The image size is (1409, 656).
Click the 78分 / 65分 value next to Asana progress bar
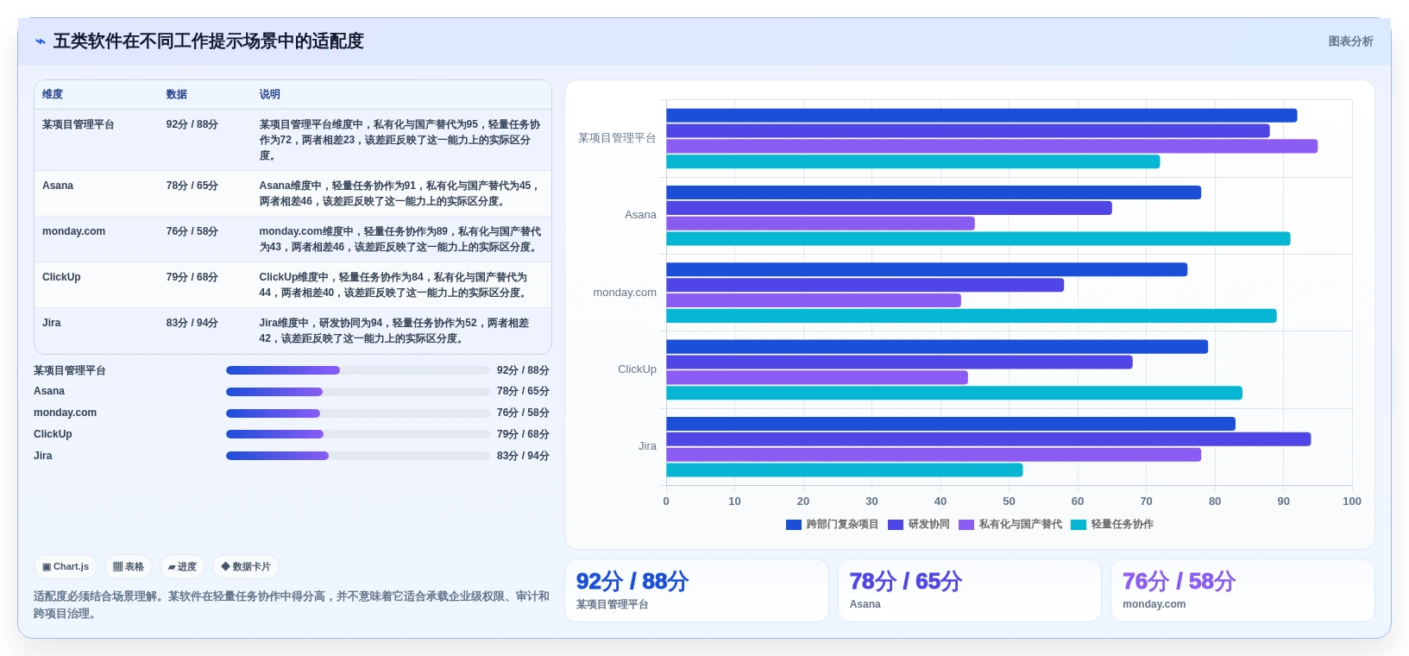[523, 392]
